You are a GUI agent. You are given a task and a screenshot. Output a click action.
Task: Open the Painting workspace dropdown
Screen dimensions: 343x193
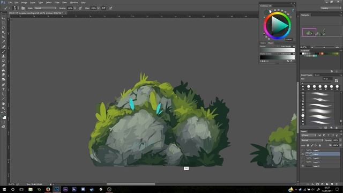331,8
